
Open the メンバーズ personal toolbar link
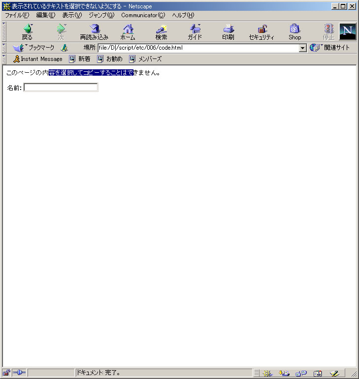[145, 59]
